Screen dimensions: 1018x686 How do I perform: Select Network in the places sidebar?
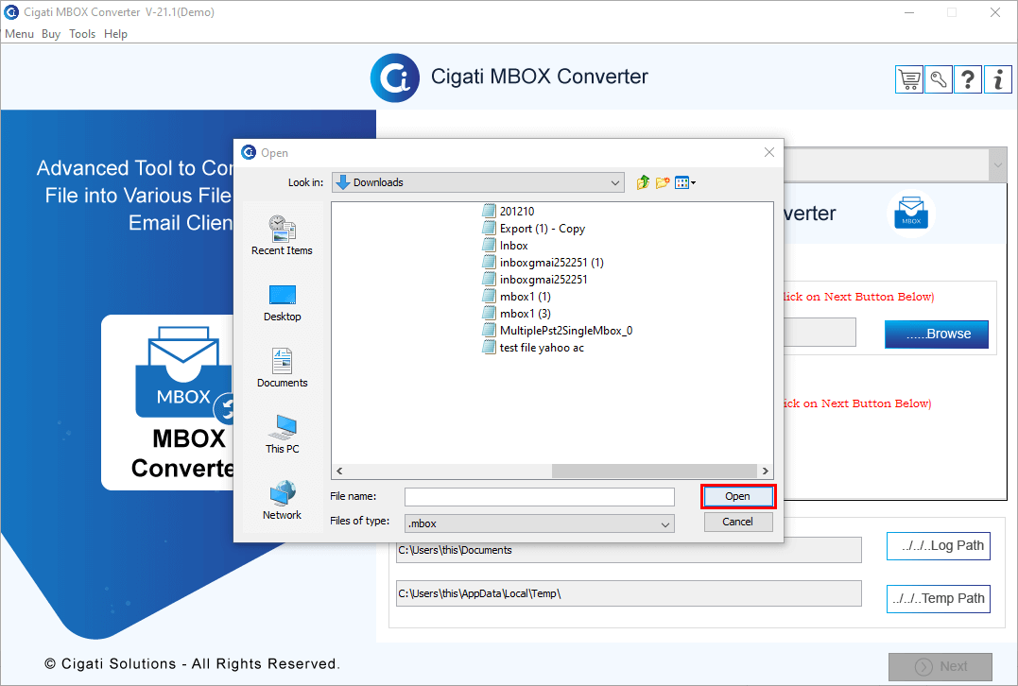pos(282,501)
